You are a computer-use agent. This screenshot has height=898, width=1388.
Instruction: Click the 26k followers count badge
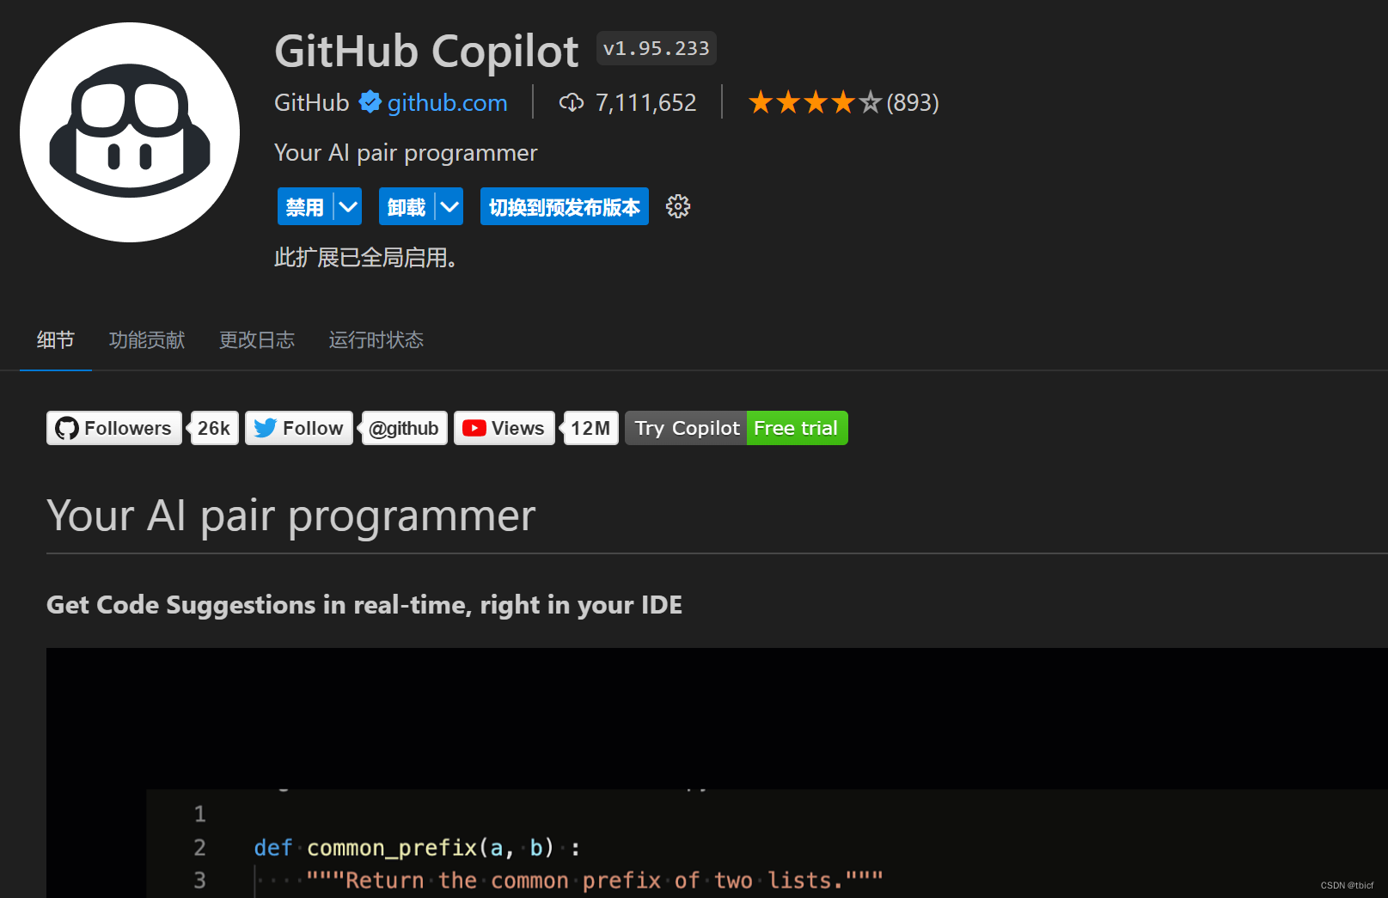[214, 428]
